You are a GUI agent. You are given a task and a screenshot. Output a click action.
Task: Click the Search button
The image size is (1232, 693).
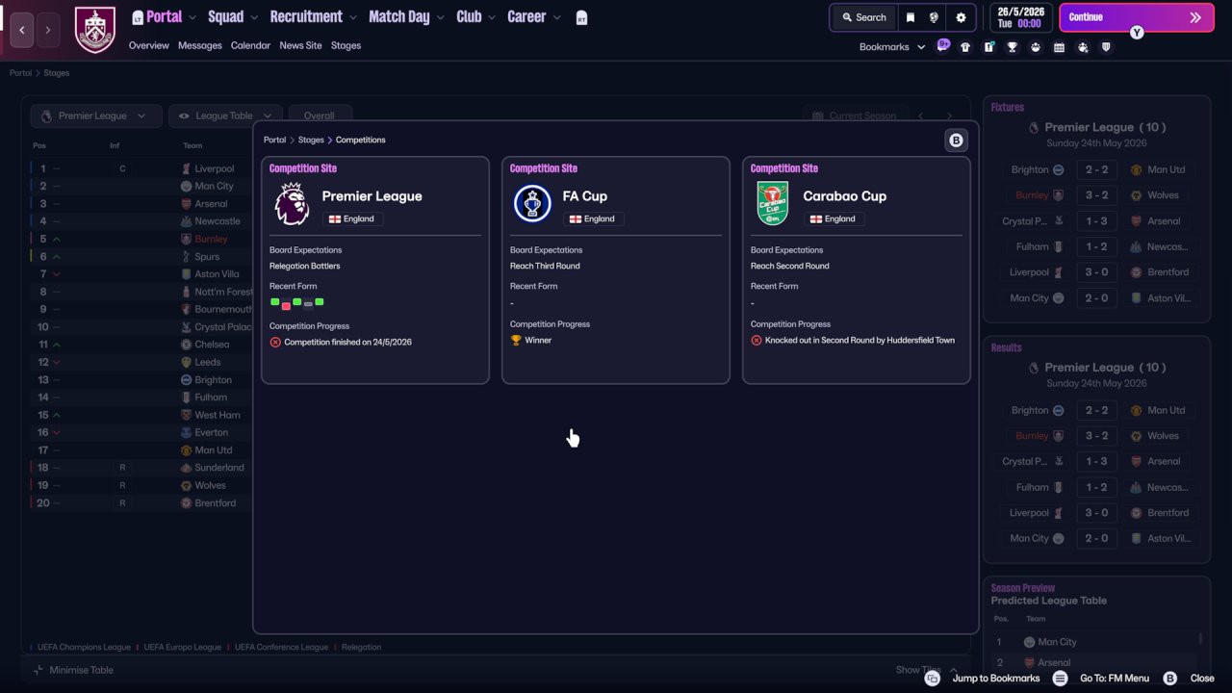[863, 17]
